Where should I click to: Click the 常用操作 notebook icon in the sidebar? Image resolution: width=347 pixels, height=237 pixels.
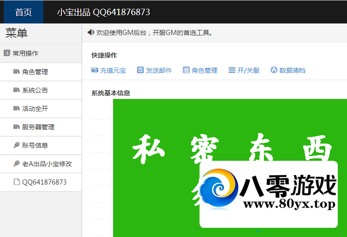7,53
